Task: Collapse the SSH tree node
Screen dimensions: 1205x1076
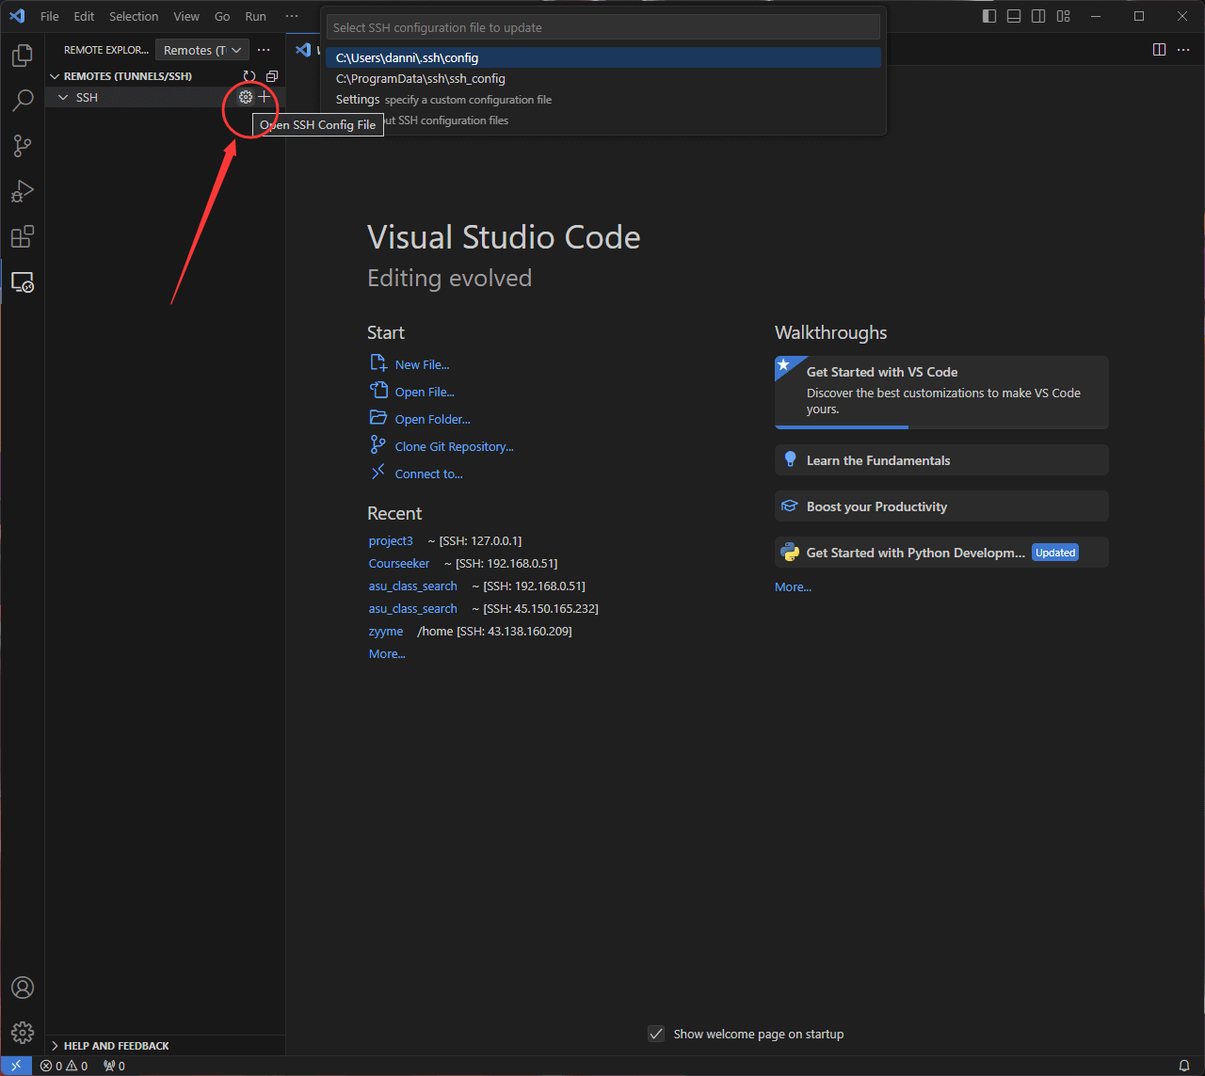Action: click(x=63, y=97)
